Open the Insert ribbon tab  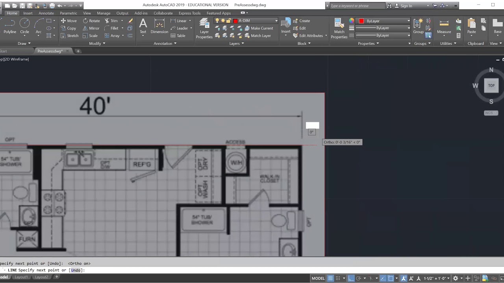pyautogui.click(x=28, y=13)
